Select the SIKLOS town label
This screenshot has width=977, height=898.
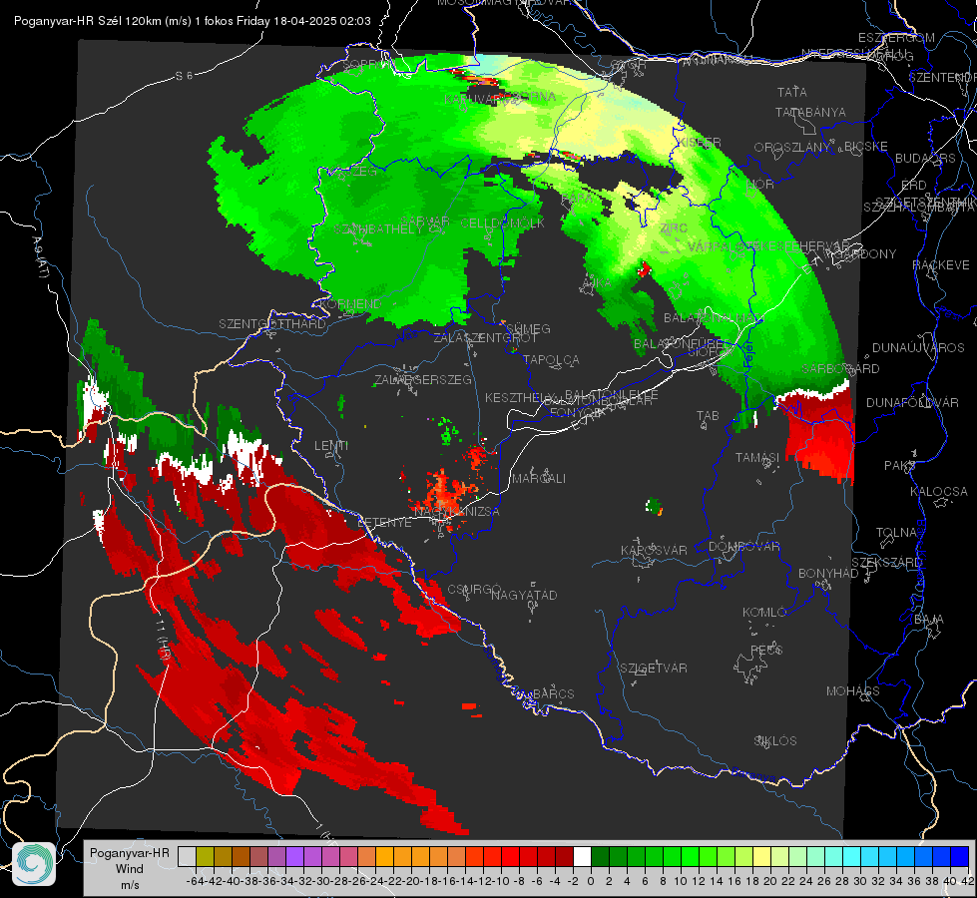point(775,741)
